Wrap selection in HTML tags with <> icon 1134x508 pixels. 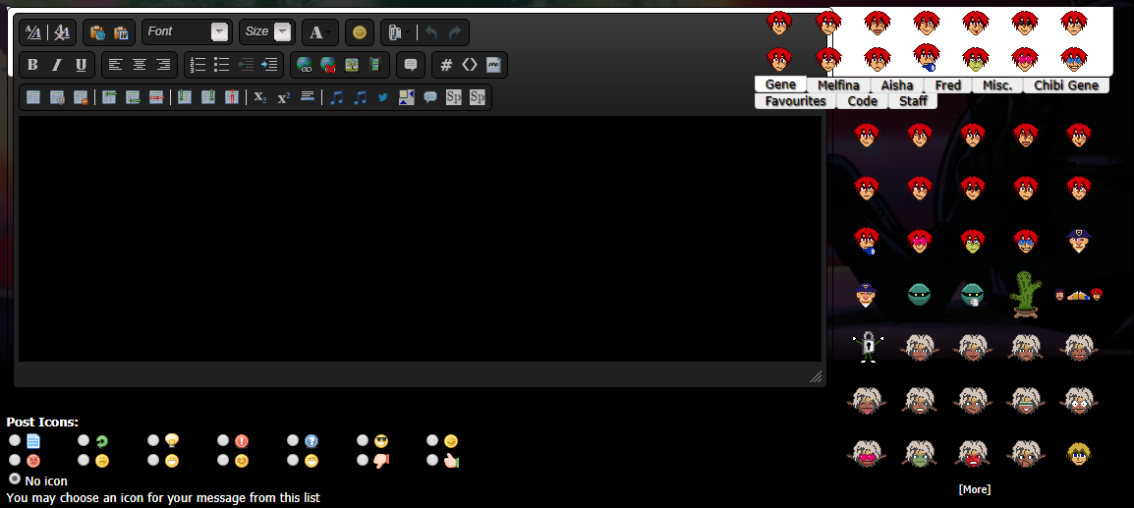pyautogui.click(x=470, y=65)
